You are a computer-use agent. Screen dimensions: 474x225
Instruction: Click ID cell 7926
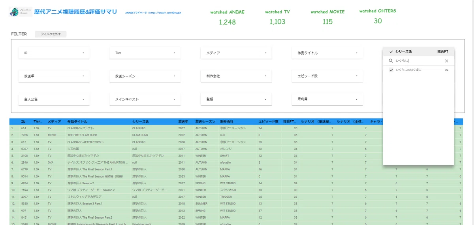point(24,135)
